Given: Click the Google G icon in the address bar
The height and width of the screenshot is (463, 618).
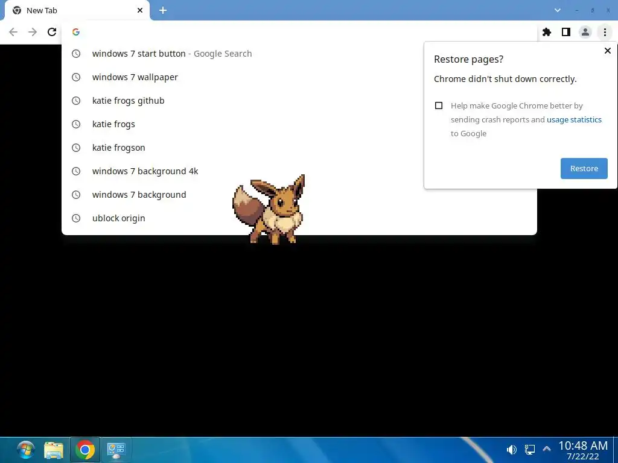Looking at the screenshot, I should tap(76, 32).
